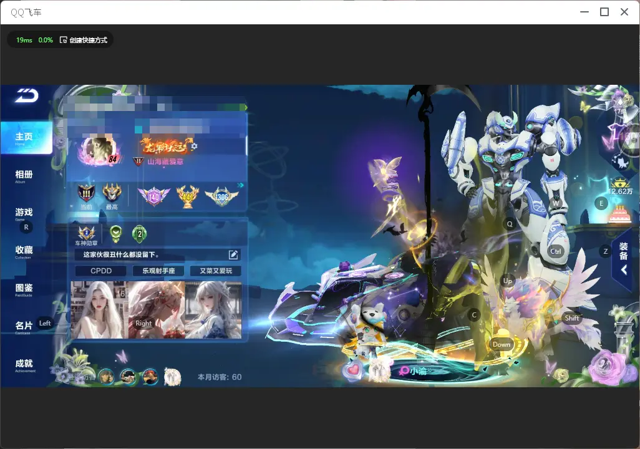This screenshot has width=640, height=449.
Task: Click the 最高 highest rank badge
Action: [x=112, y=195]
